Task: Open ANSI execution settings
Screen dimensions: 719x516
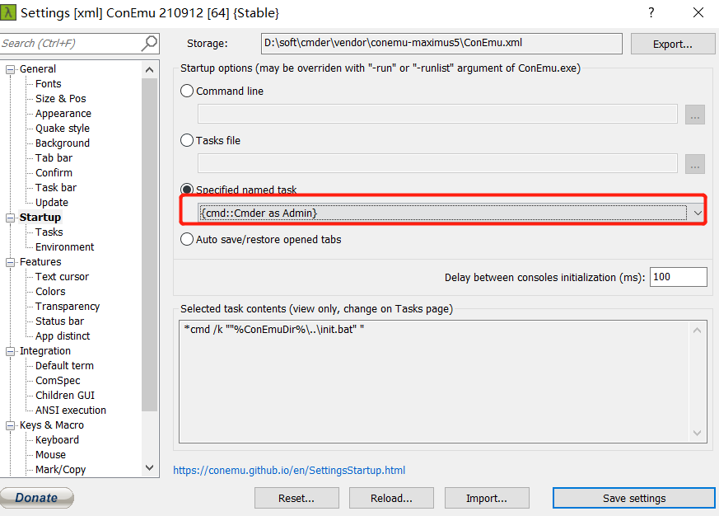Action: (71, 410)
